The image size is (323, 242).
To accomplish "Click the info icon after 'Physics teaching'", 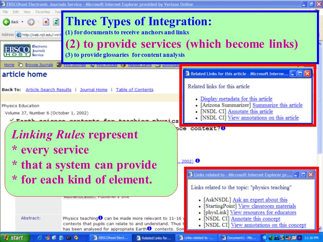I will click(x=100, y=218).
